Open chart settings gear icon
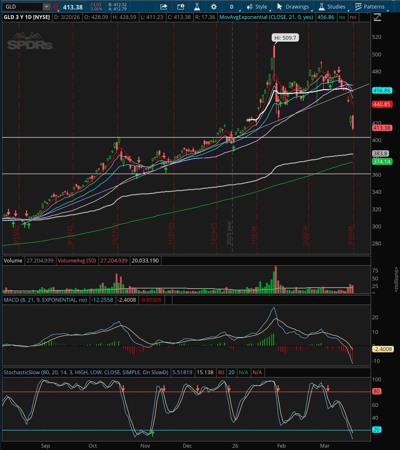 pyautogui.click(x=214, y=7)
